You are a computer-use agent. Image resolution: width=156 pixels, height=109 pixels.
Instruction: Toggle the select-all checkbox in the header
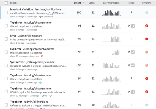click(x=6, y=3)
